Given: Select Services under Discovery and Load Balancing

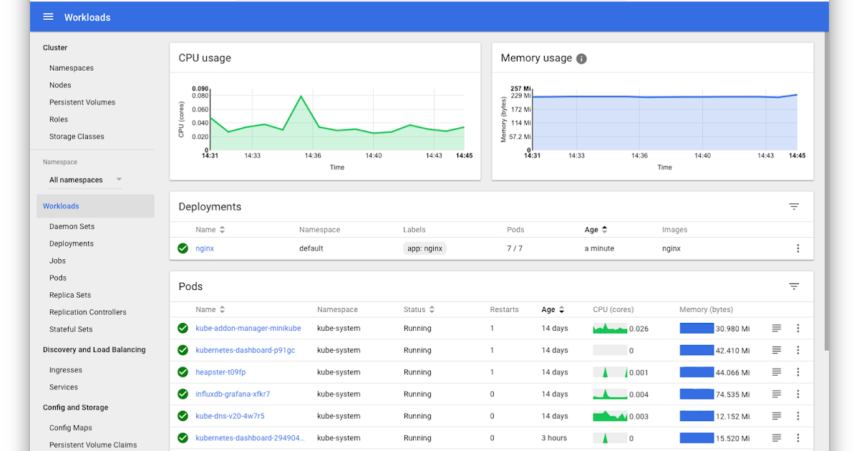Looking at the screenshot, I should click(63, 387).
